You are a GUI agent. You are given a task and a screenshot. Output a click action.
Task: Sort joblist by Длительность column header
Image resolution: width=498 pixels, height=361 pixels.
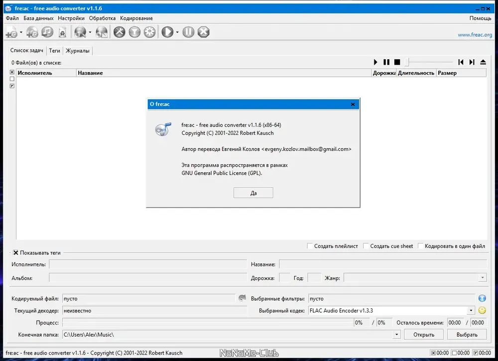click(x=416, y=73)
